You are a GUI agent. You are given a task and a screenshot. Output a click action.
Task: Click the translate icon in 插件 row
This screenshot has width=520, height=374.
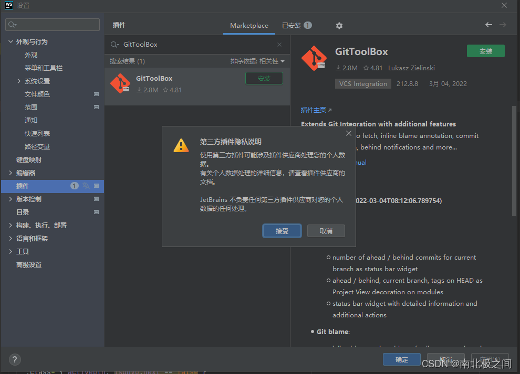pyautogui.click(x=86, y=186)
